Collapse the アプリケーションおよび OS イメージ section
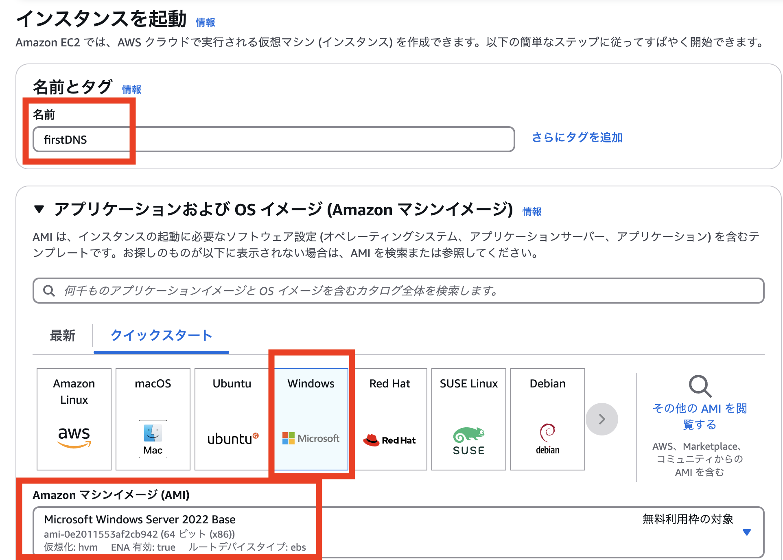Screen dimensions: 783x560 (x=39, y=209)
